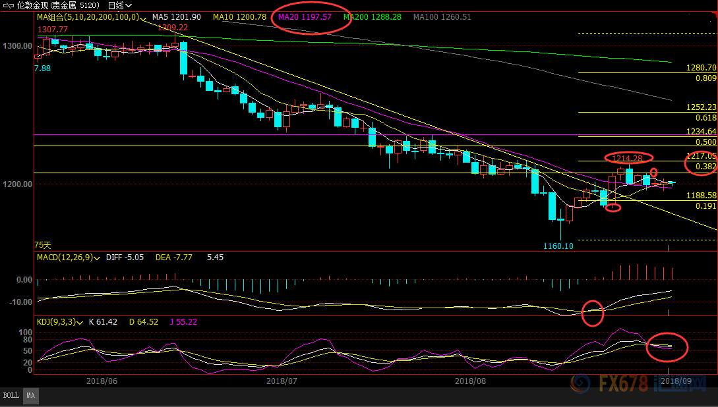
Task: Click the link icon beside 伦敦金现 title
Action: [x=9, y=5]
